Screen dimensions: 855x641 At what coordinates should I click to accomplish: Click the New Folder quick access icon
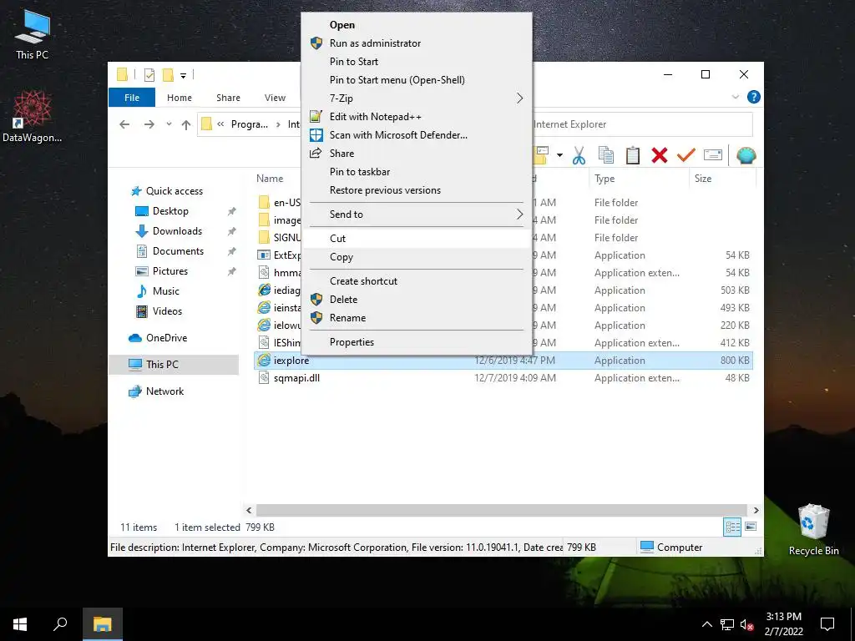(x=168, y=74)
